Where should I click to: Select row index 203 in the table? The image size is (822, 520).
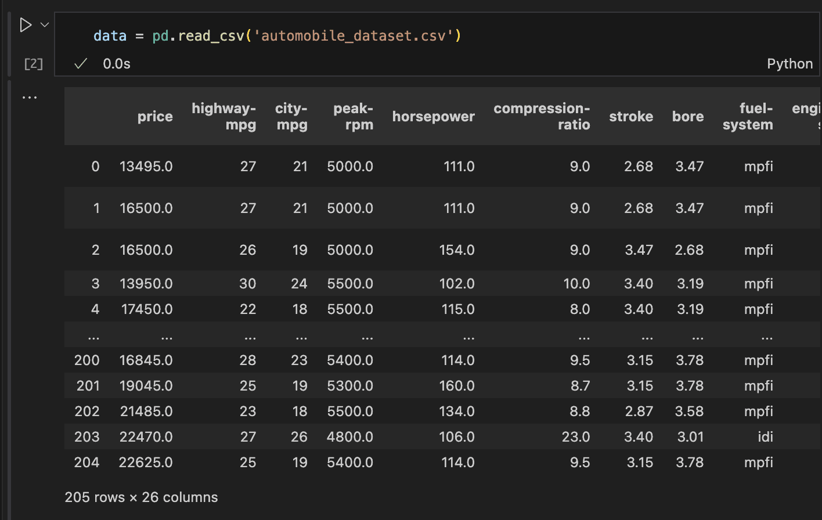click(86, 436)
